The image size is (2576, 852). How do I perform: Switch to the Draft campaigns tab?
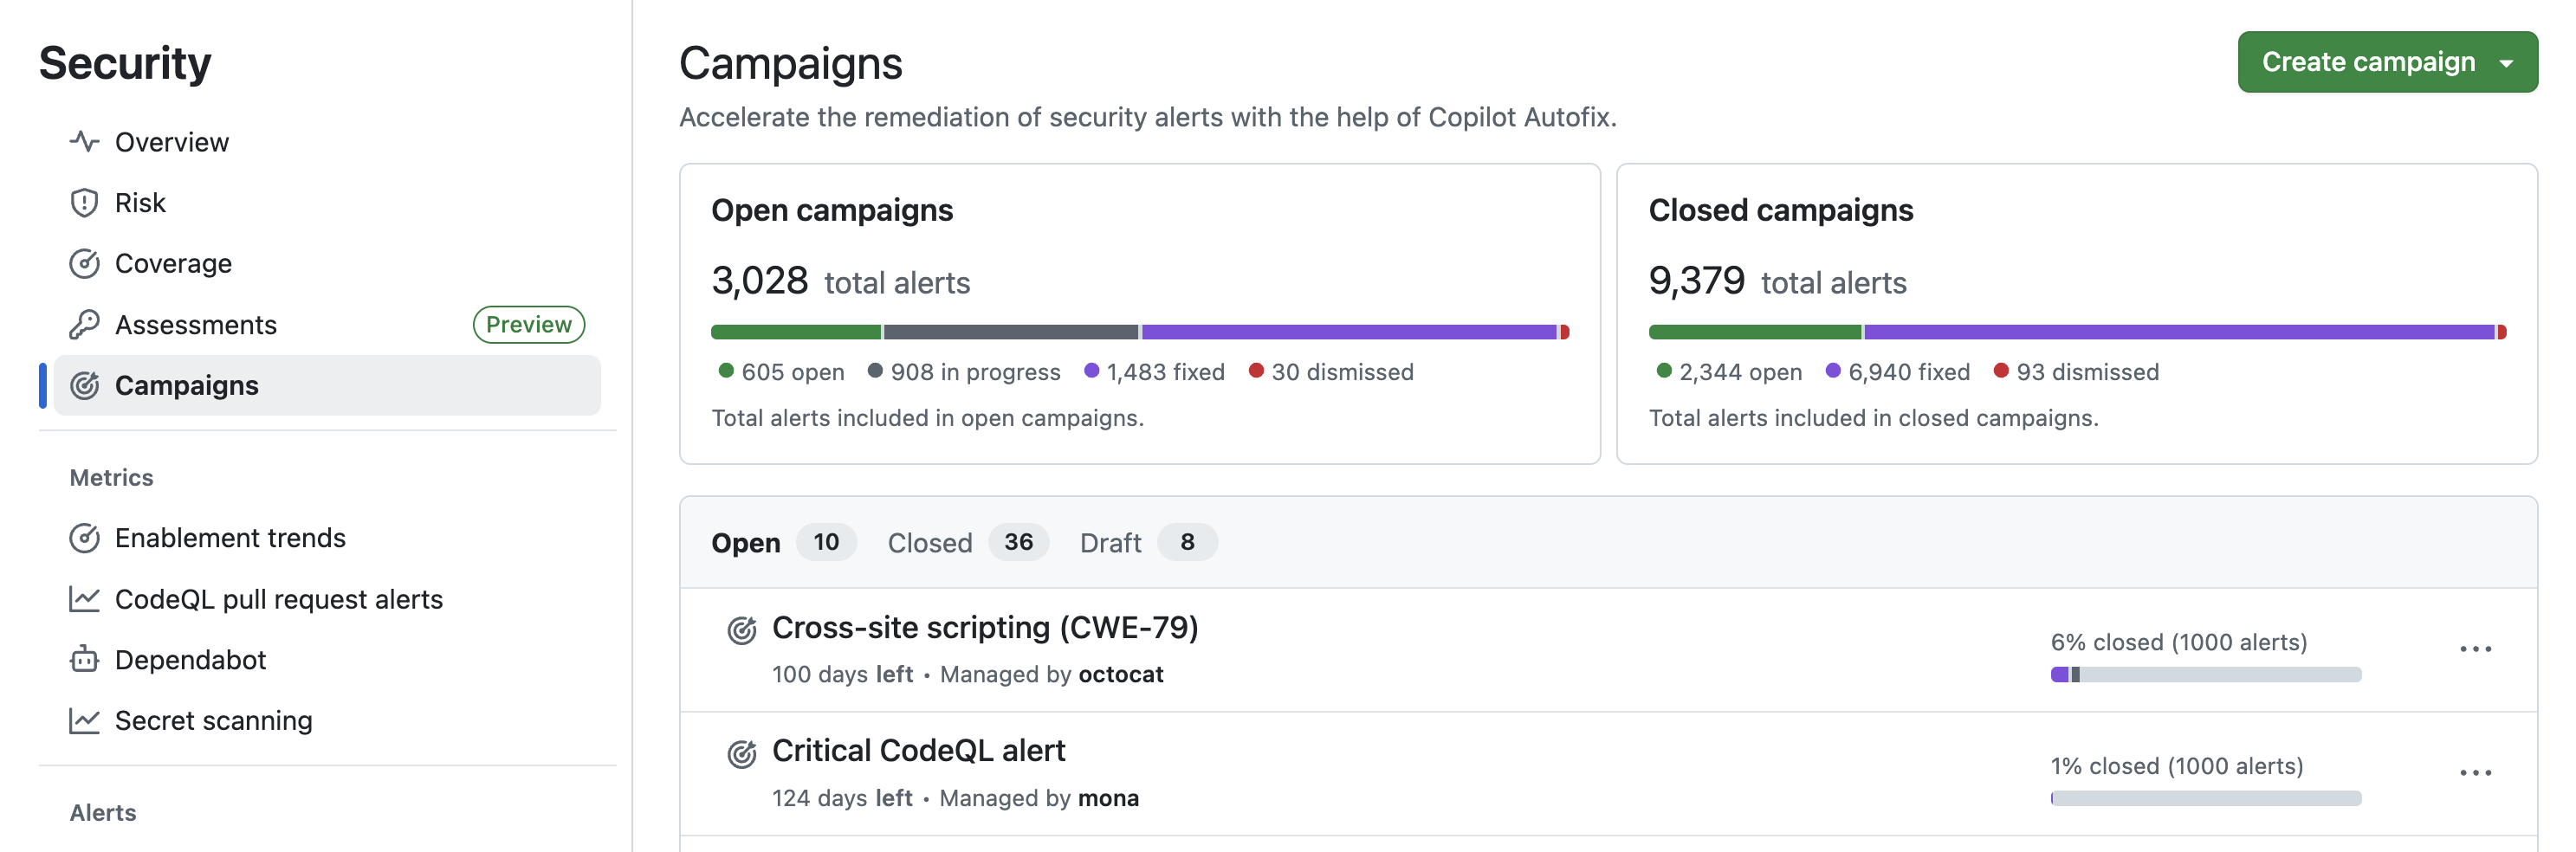(x=1110, y=543)
